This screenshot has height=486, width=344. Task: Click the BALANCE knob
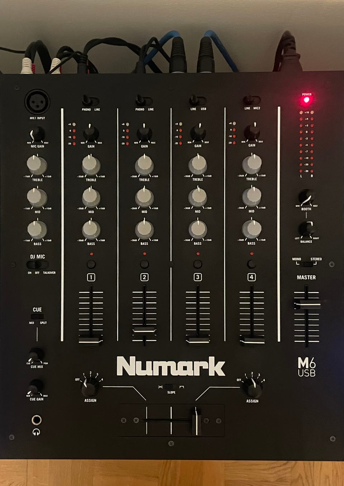point(306,229)
